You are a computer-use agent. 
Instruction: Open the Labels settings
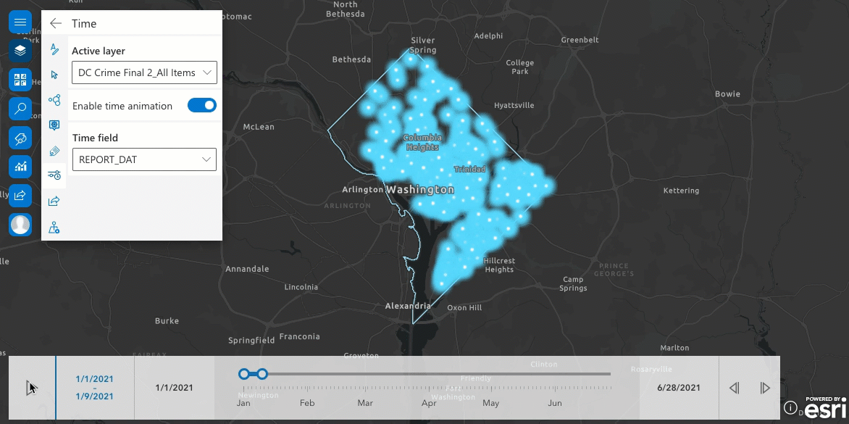[x=54, y=49]
